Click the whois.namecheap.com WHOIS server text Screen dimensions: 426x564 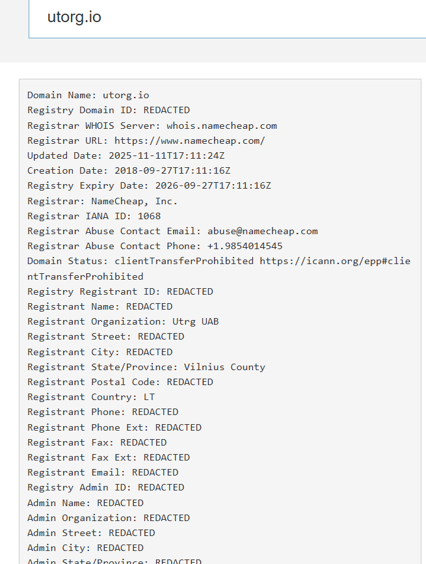221,126
